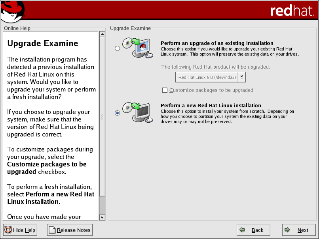
Task: Select the new Red Hat Linux installation radio button
Action: point(117,113)
